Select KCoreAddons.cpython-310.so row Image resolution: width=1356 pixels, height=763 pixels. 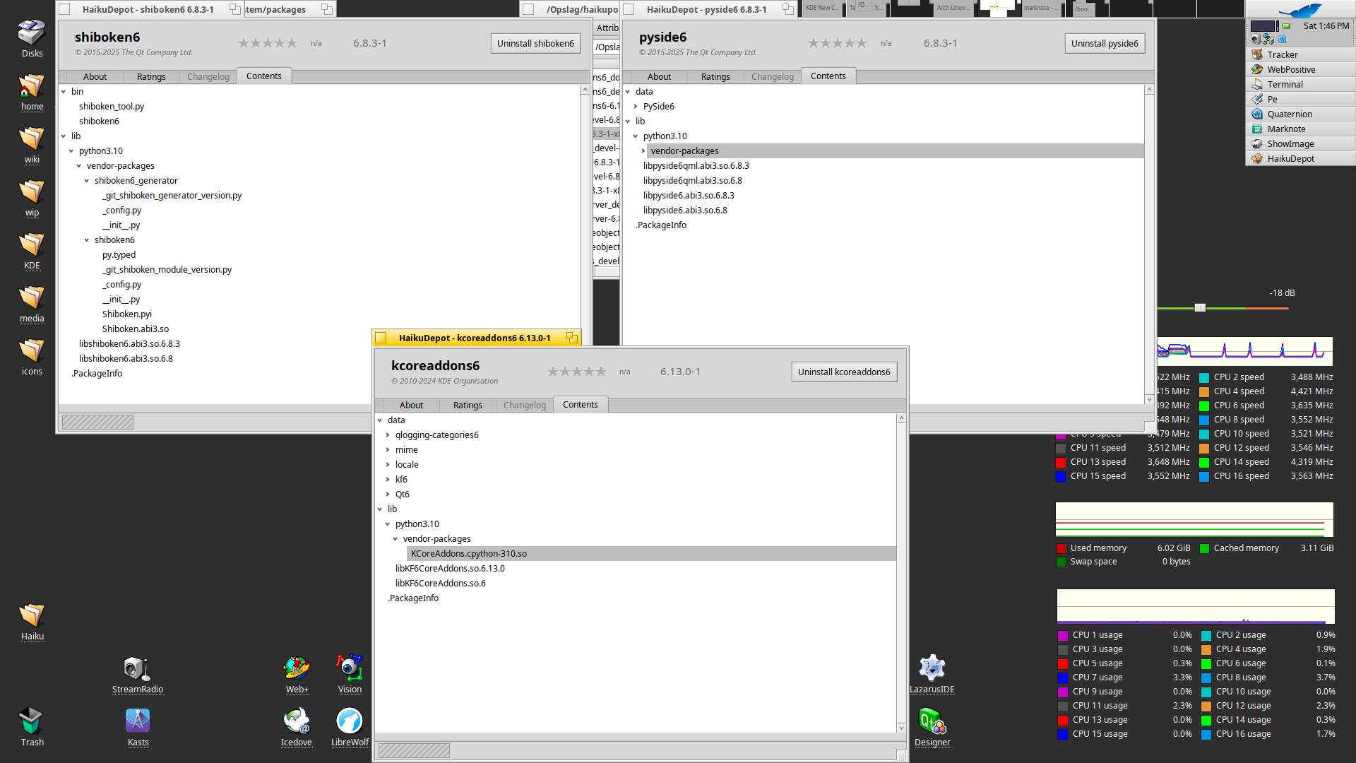pyautogui.click(x=651, y=553)
